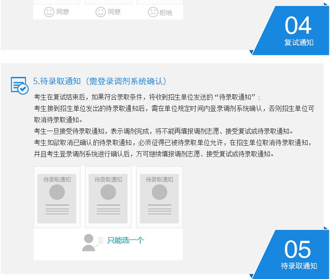Click the 拒绝 label text
The width and height of the screenshot is (330, 279).
(165, 13)
